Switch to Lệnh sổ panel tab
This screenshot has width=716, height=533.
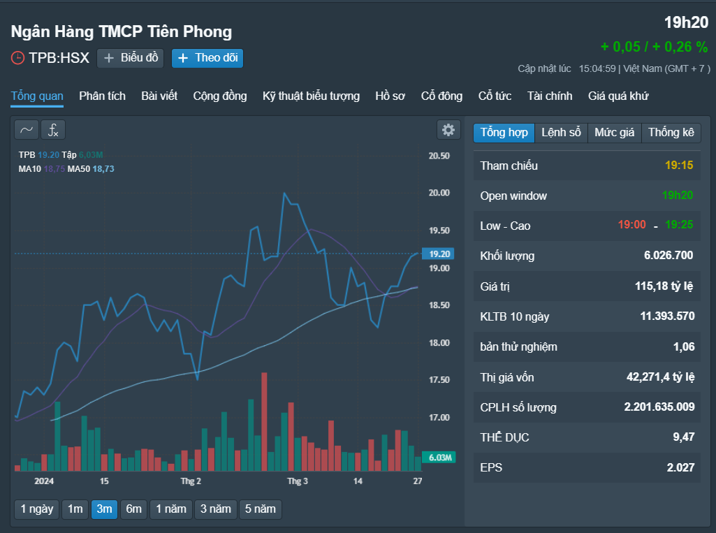pos(561,133)
